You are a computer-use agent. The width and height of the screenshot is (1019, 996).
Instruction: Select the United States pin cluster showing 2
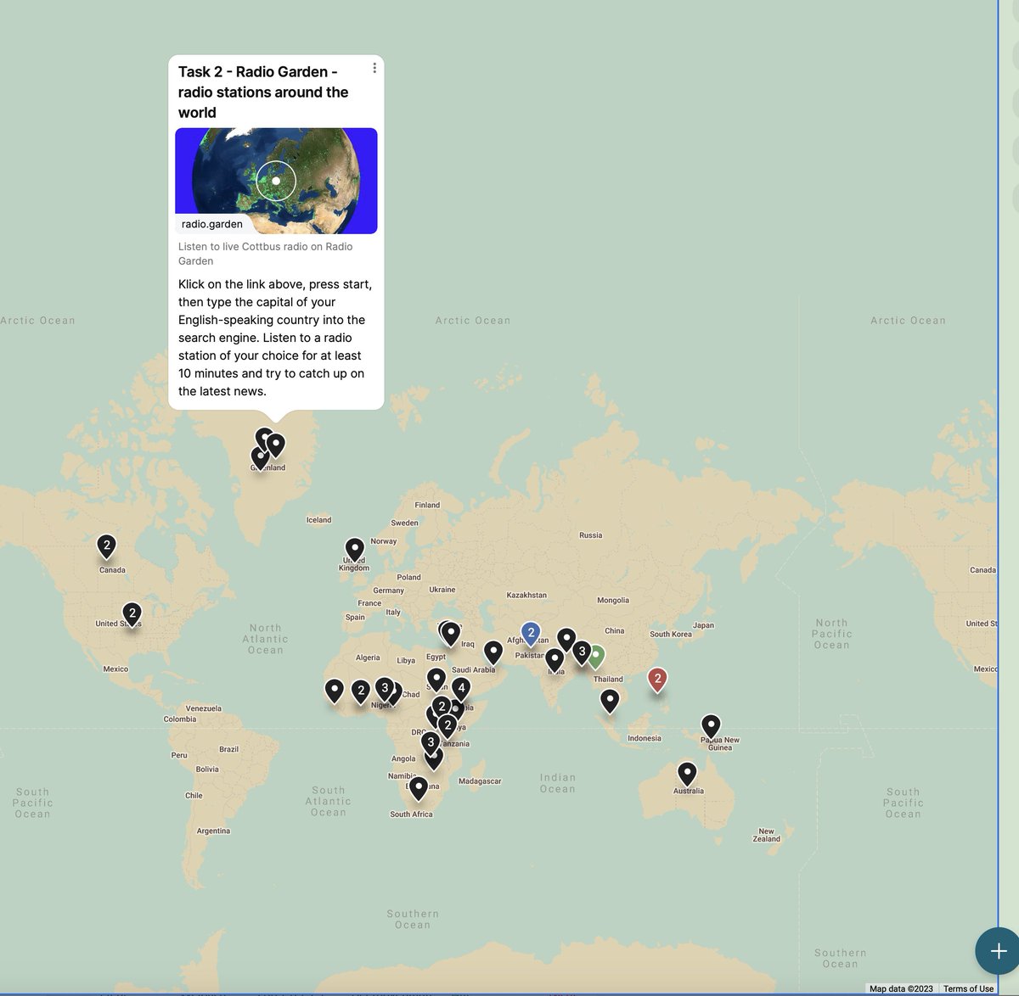coord(132,614)
